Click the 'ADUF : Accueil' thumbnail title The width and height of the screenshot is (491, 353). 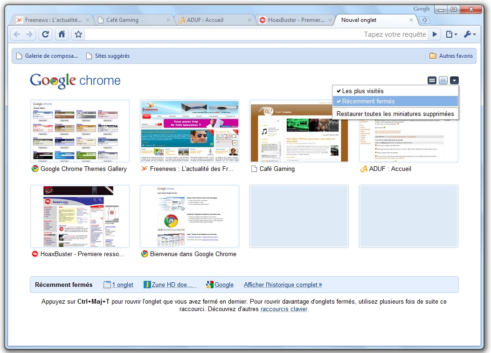390,169
